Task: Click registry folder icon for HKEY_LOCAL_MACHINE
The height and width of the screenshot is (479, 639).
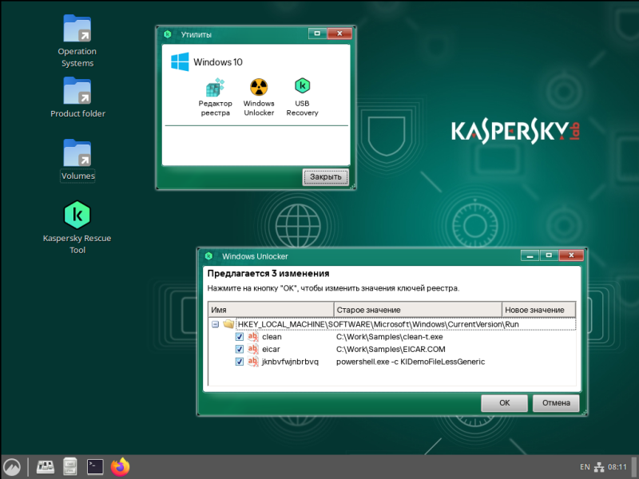Action: tap(228, 324)
